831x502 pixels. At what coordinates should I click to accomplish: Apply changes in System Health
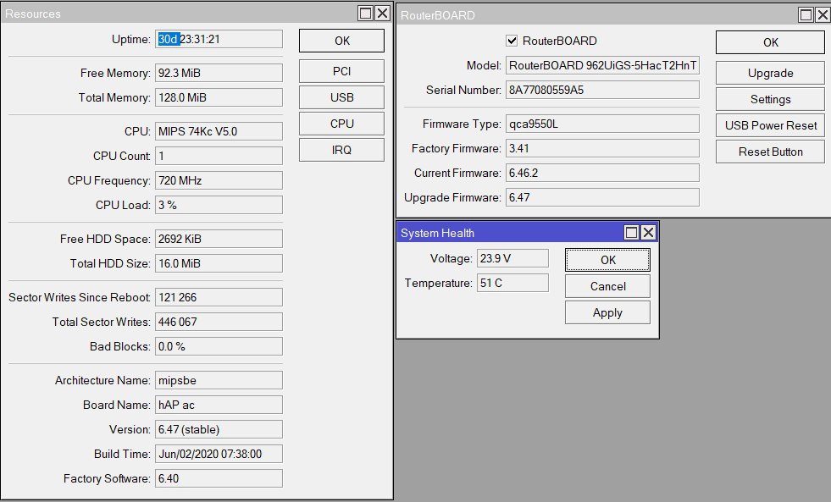pos(607,312)
